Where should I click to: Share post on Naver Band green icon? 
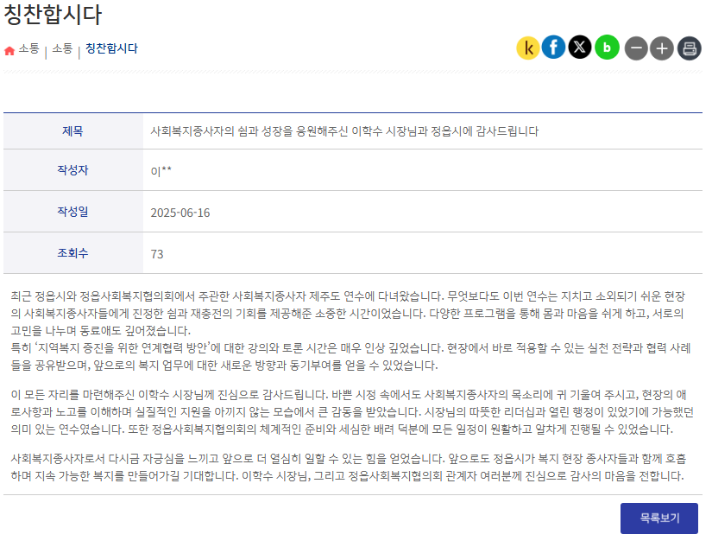click(x=607, y=48)
